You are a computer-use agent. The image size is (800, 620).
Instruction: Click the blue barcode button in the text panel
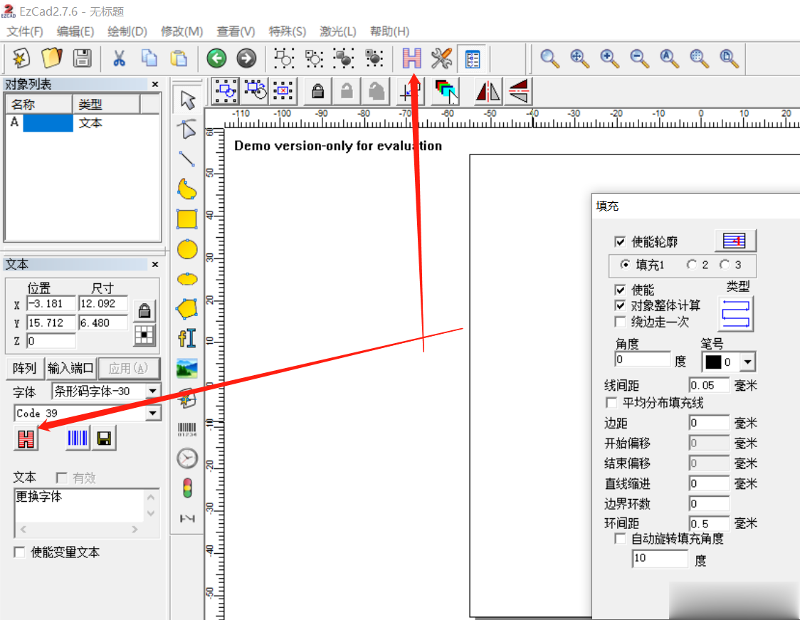click(x=78, y=438)
